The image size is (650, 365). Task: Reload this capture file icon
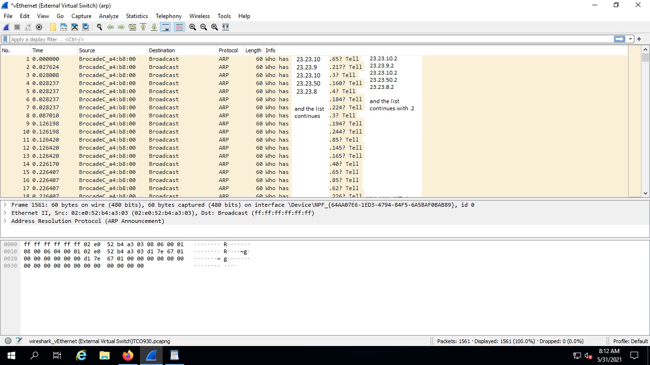click(86, 27)
